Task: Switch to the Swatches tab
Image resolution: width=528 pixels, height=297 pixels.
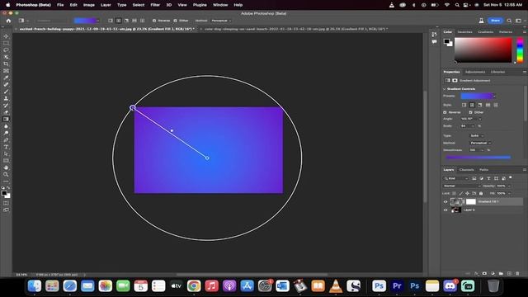Action: pyautogui.click(x=464, y=32)
